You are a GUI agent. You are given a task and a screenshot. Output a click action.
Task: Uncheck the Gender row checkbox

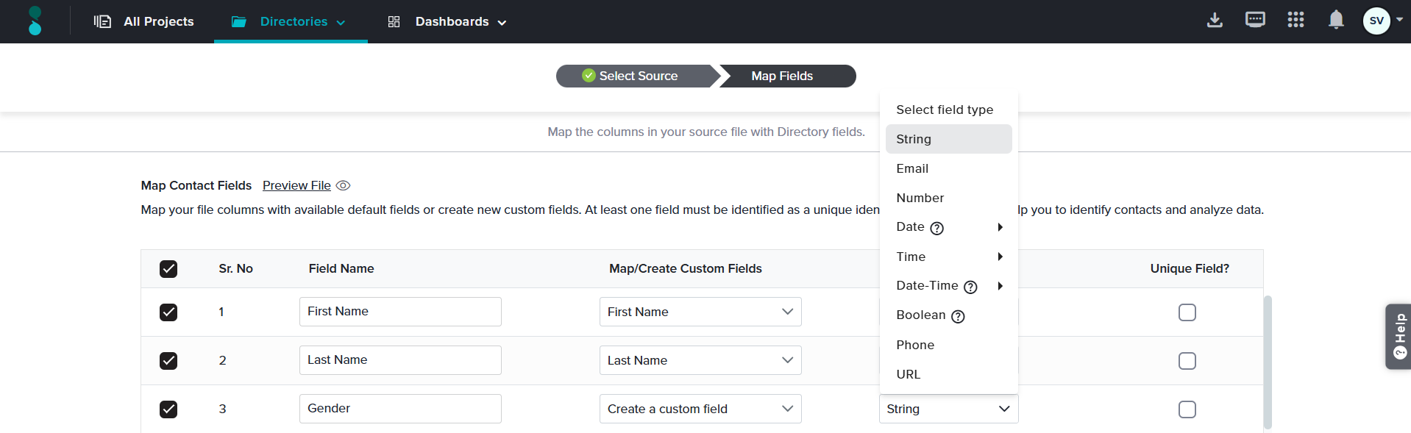168,409
